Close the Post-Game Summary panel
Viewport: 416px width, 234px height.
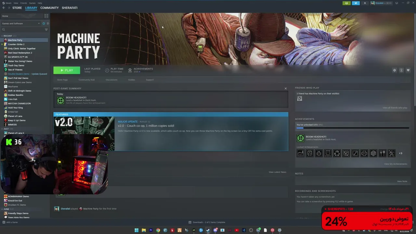(286, 88)
